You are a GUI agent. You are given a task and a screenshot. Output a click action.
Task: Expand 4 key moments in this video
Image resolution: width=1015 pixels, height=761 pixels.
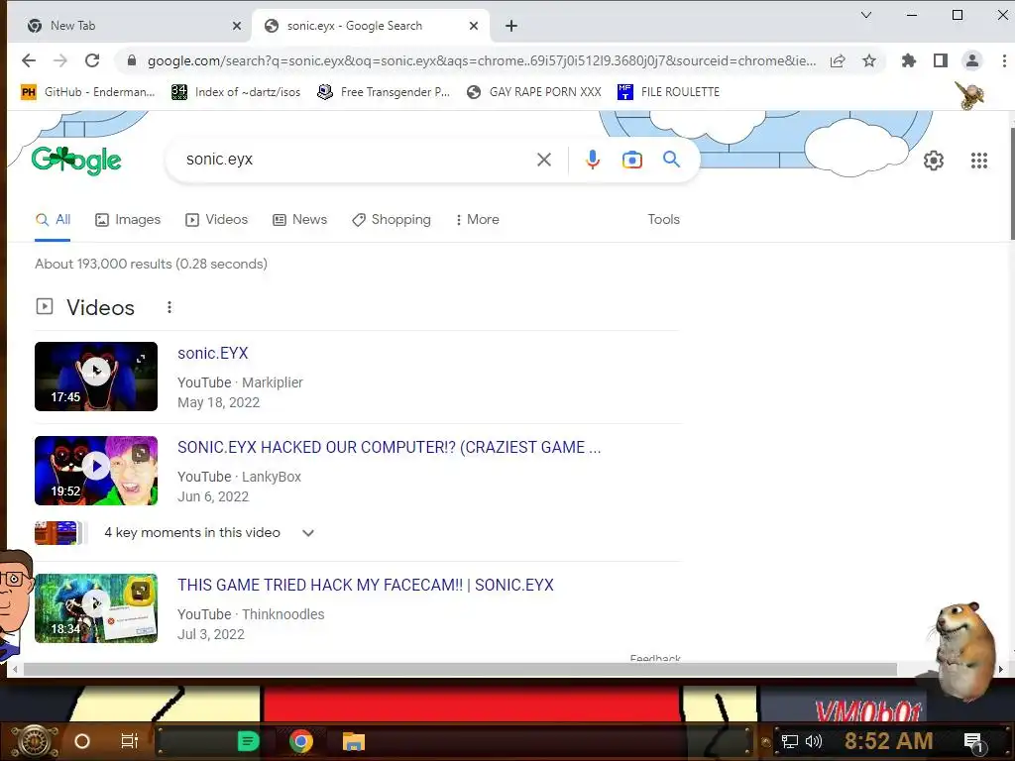308,533
